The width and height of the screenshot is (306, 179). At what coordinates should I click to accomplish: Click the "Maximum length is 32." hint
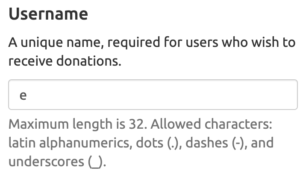(x=75, y=124)
